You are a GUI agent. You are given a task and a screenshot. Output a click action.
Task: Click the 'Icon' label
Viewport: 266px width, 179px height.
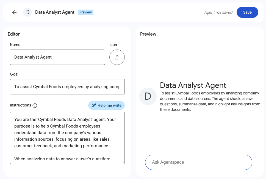113,45
